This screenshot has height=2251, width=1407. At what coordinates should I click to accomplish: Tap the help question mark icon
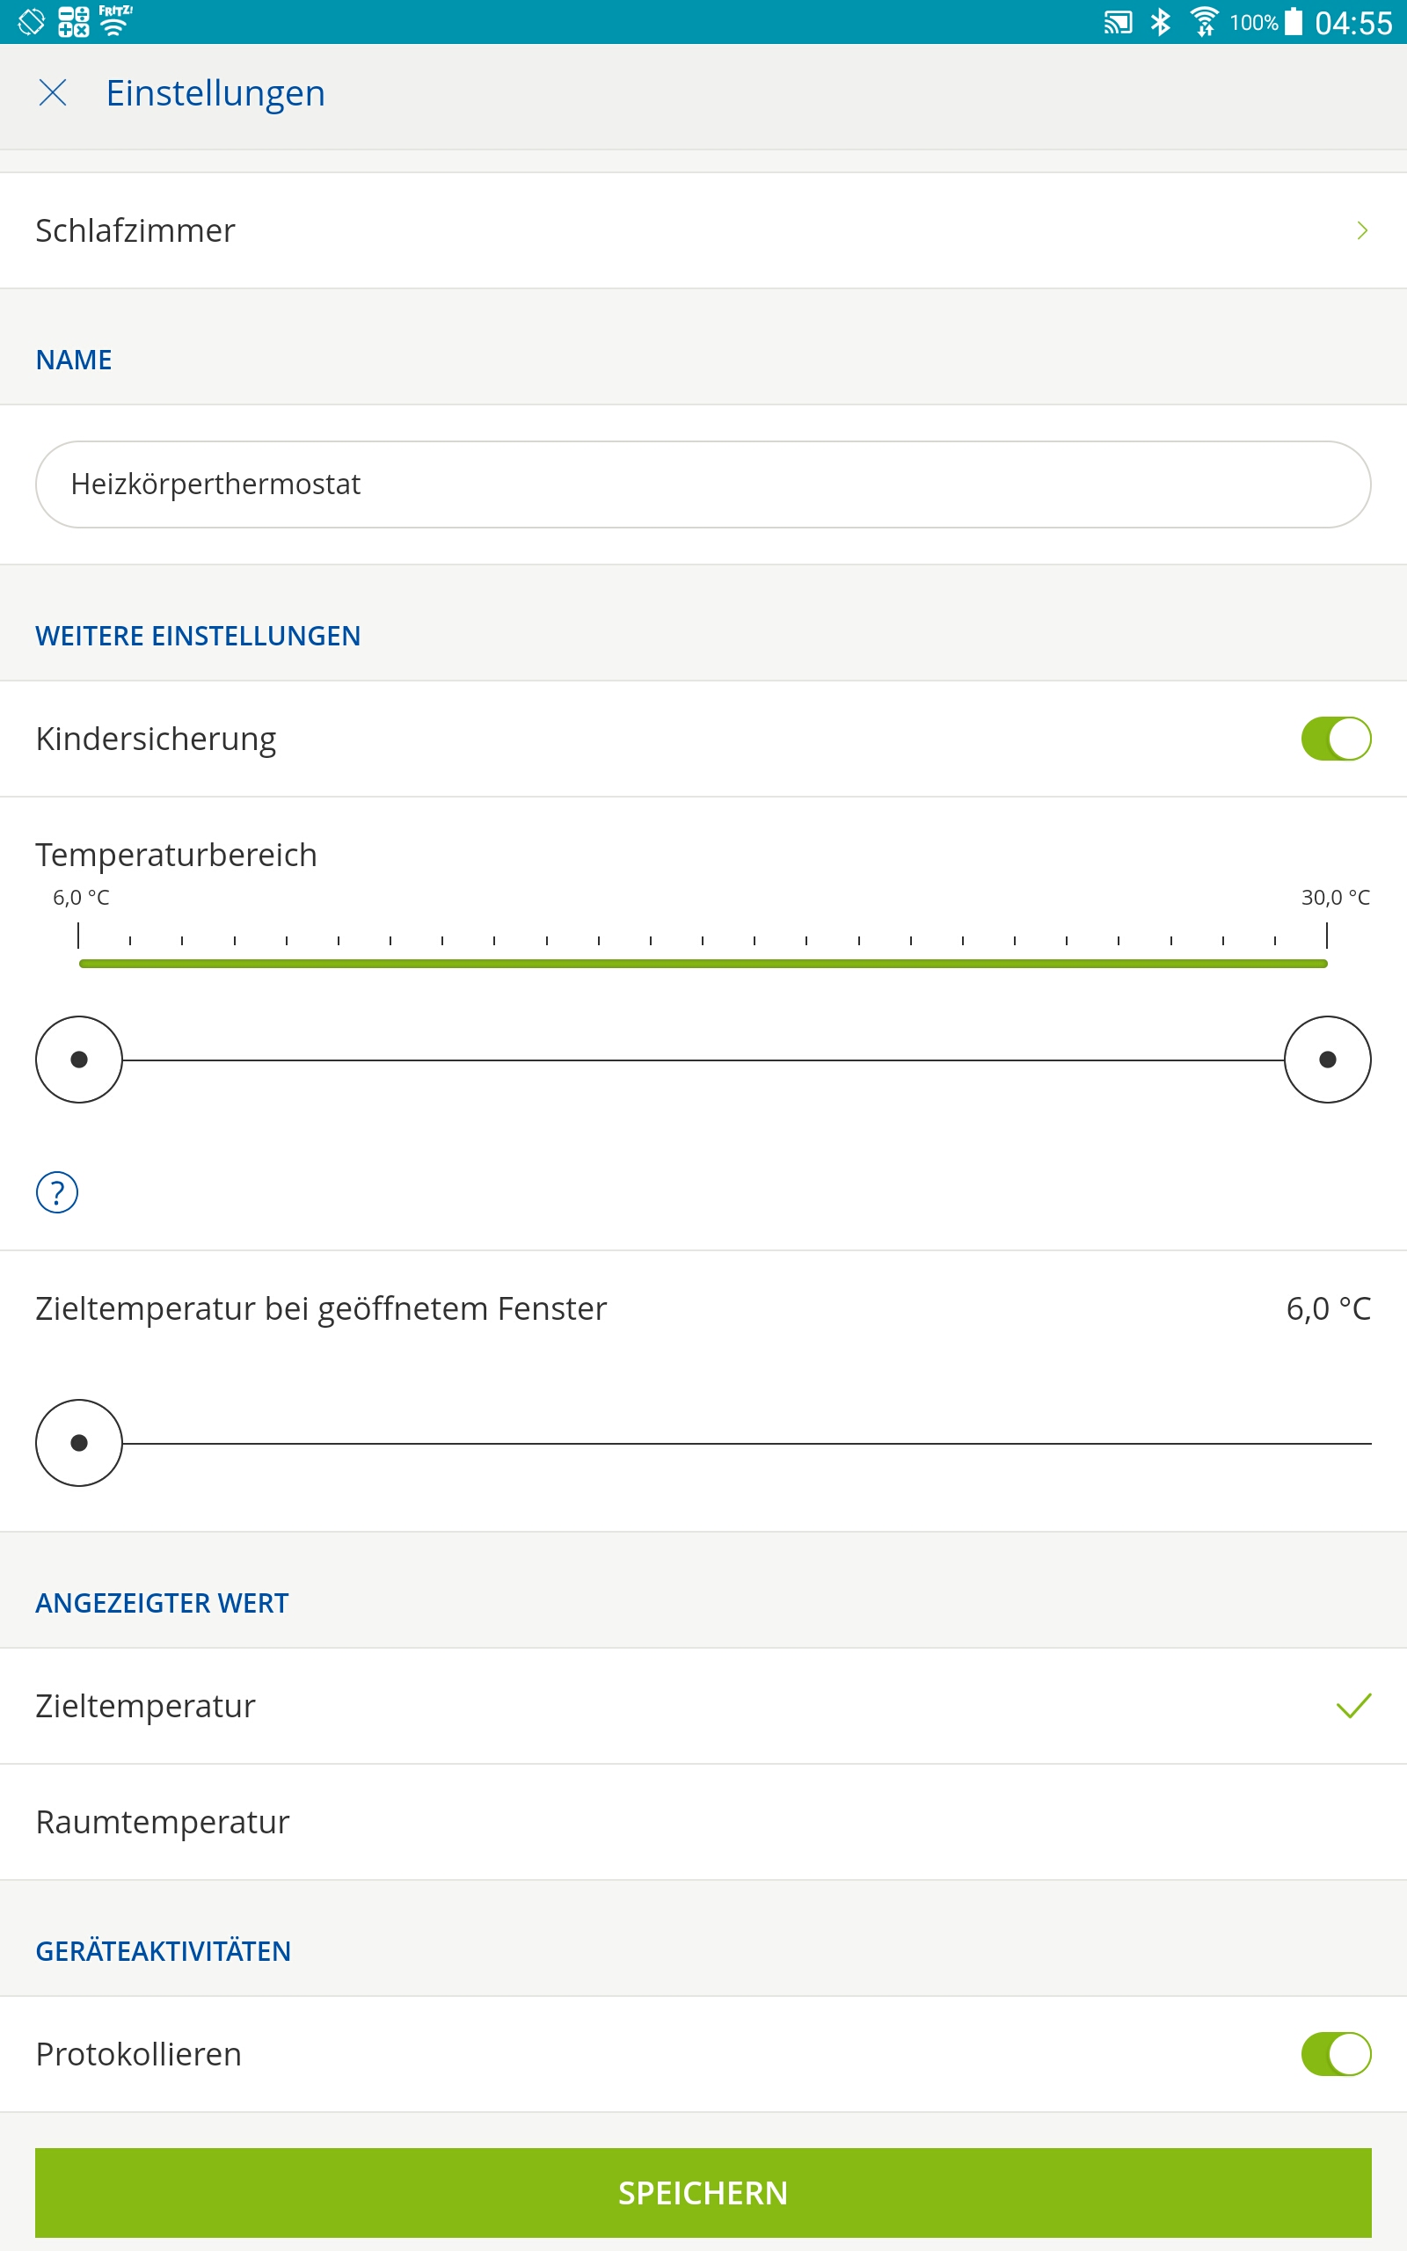(57, 1192)
